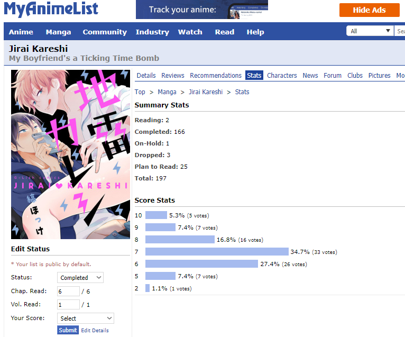Click the Hide Ads button
The height and width of the screenshot is (337, 405).
pos(370,10)
